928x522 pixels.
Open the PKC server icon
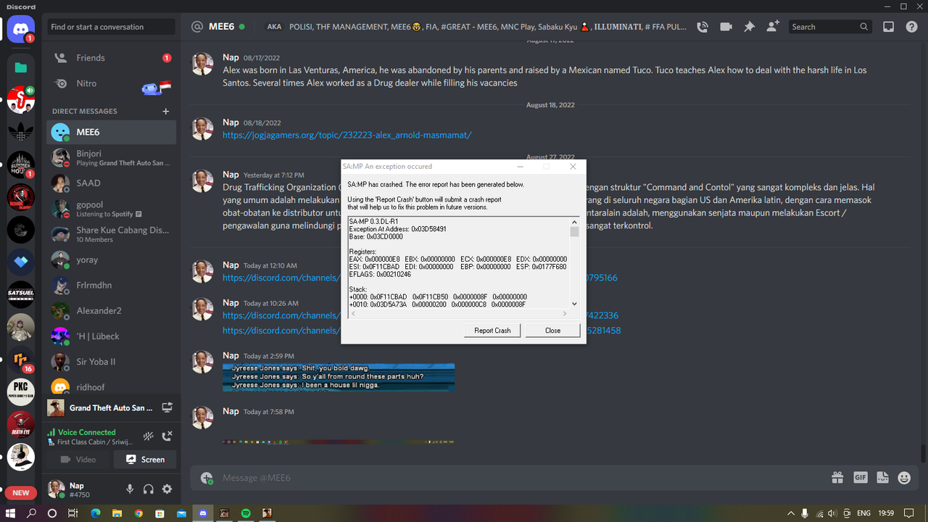pos(21,391)
